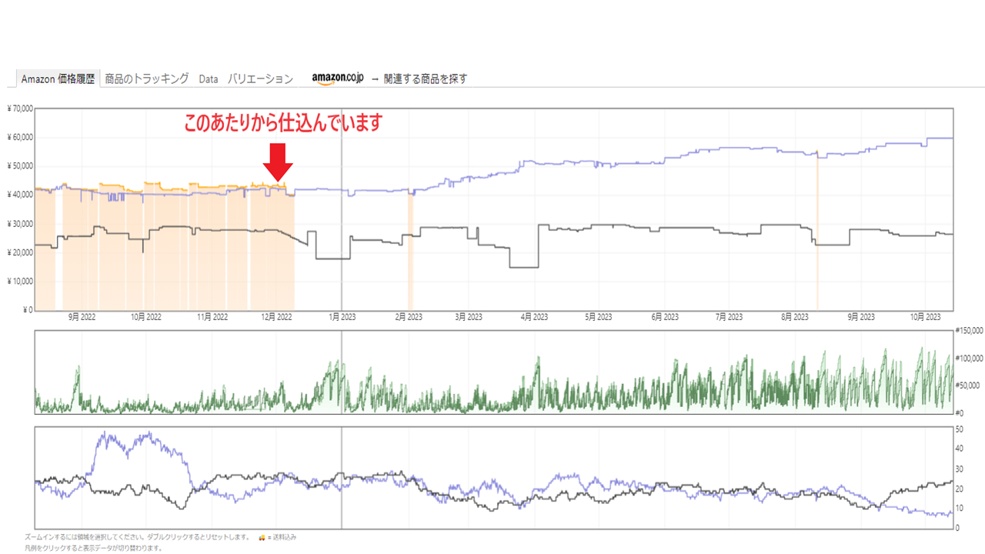Click the ¥10,000 price axis label

click(19, 282)
